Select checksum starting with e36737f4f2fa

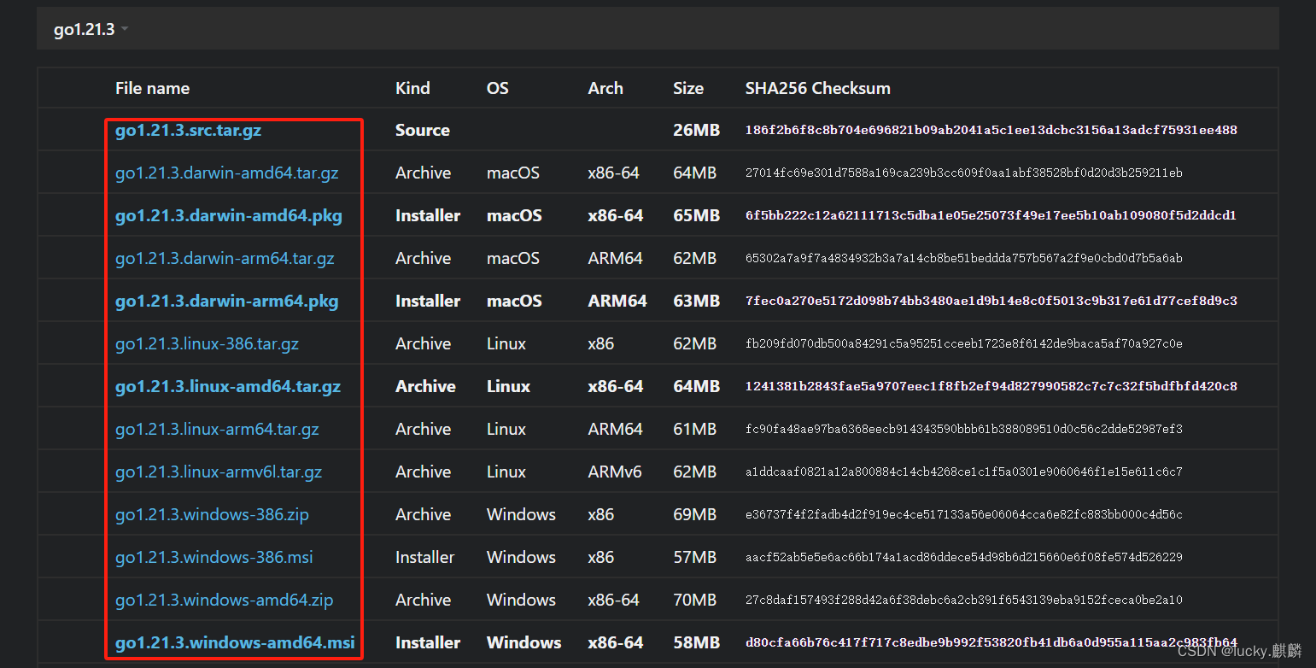pos(964,515)
